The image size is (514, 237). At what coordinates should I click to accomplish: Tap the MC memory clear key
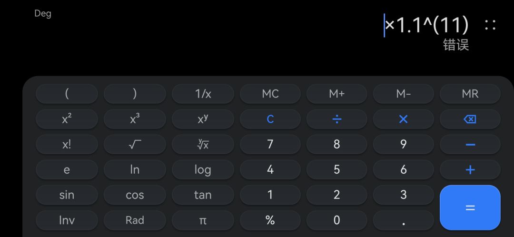tap(270, 94)
